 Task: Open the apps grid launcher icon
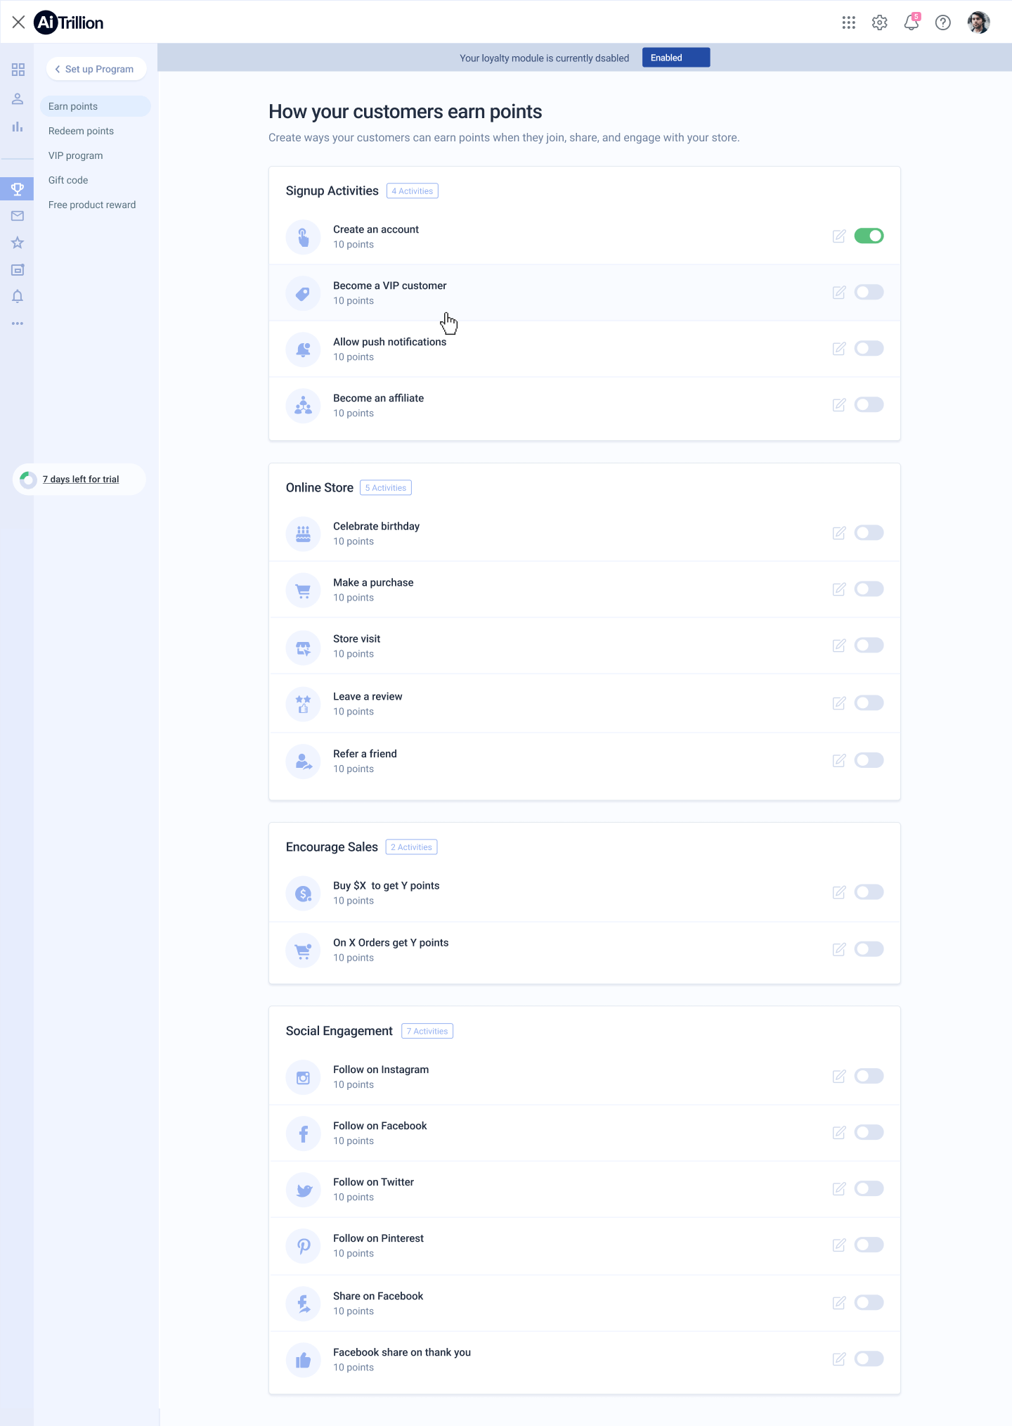point(848,23)
